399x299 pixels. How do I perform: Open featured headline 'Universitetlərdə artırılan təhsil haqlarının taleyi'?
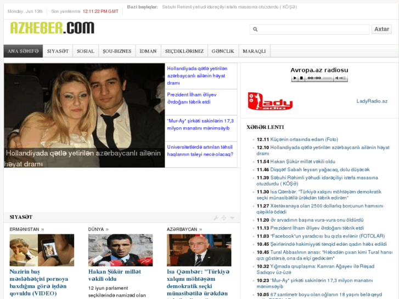pos(200,151)
